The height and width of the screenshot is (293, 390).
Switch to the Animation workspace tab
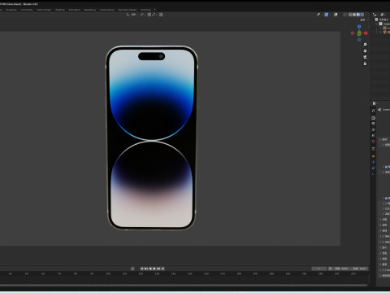75,10
